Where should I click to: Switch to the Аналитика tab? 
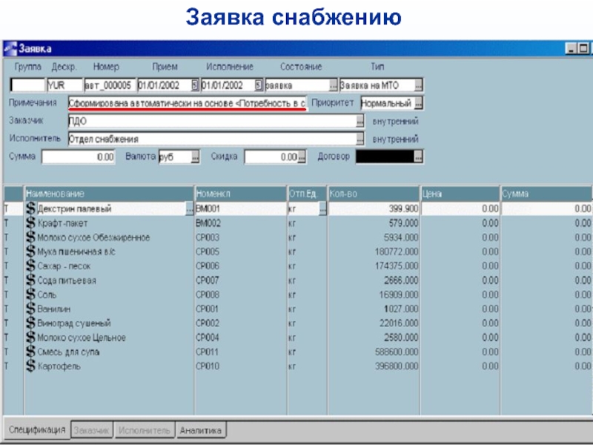(x=200, y=430)
